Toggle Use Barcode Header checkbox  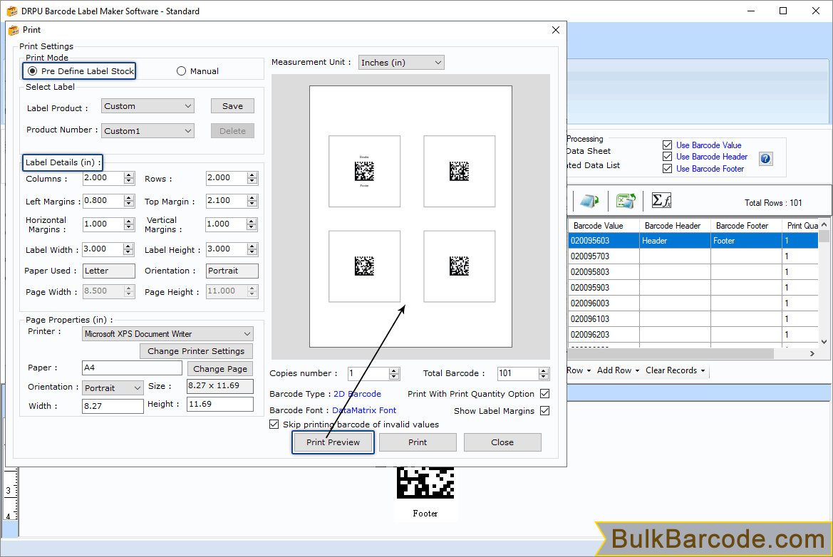[x=667, y=156]
